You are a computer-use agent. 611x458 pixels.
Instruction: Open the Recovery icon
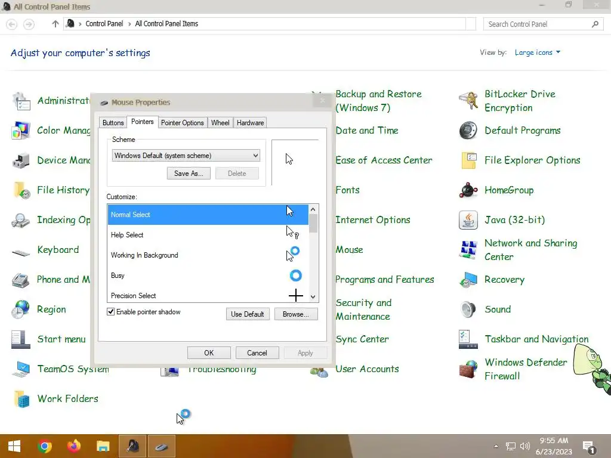point(468,280)
